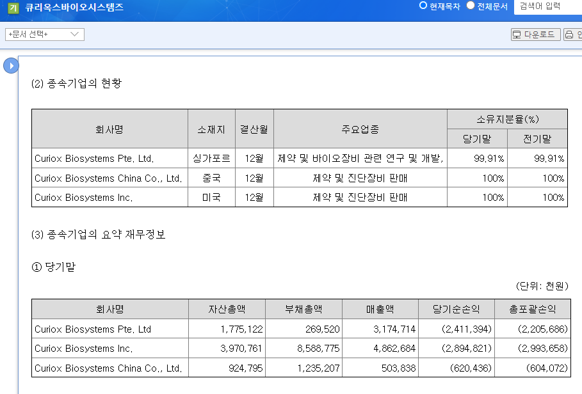Select heading (2) 종속기업의 현황

76,83
